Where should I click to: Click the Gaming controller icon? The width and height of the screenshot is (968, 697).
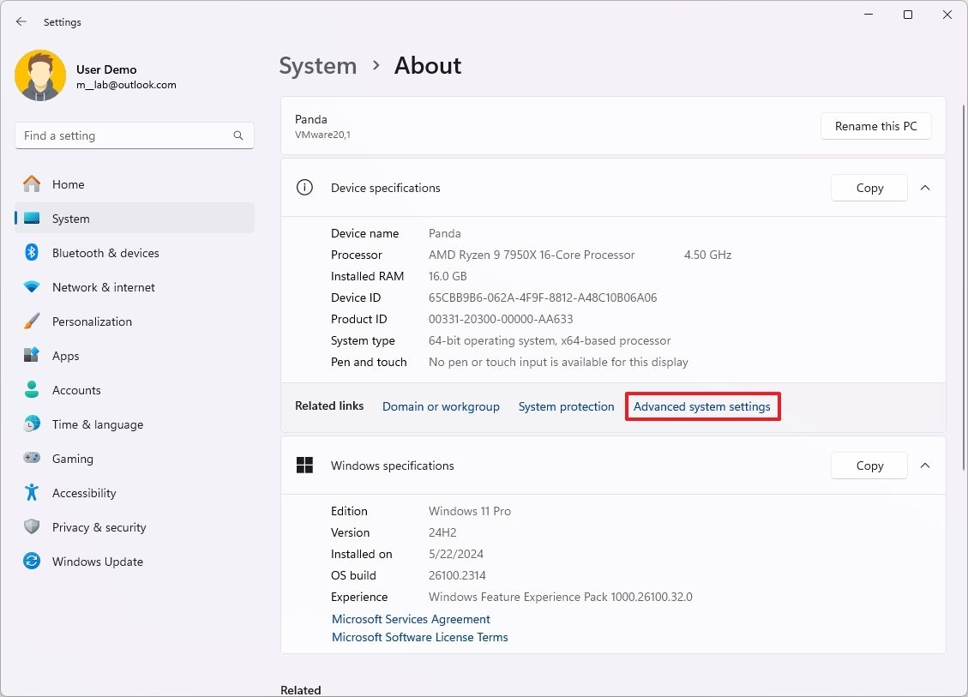pyautogui.click(x=32, y=459)
